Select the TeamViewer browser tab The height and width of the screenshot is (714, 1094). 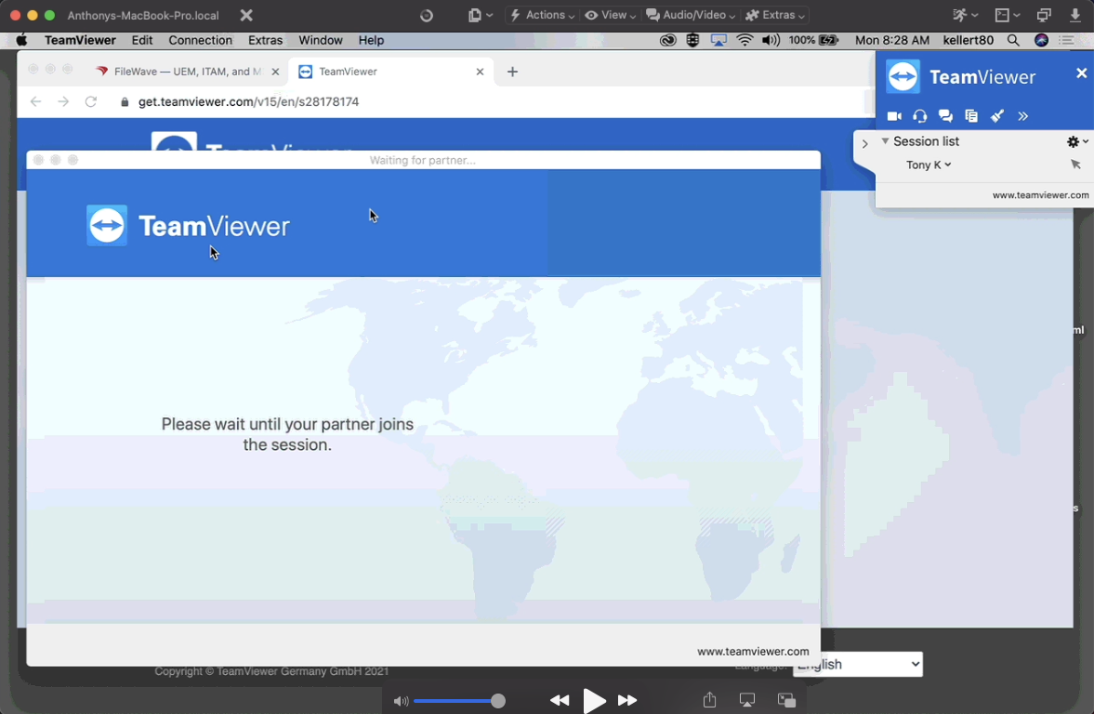[390, 72]
